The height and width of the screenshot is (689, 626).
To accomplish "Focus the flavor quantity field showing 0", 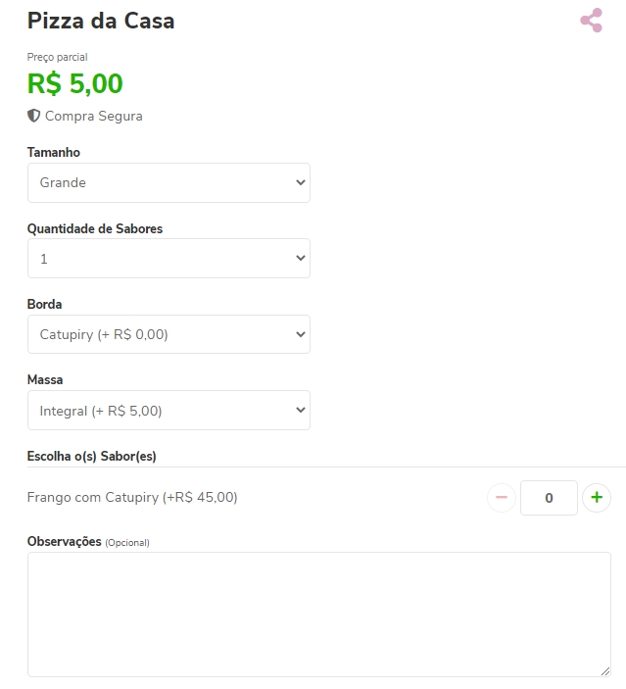I will [549, 498].
